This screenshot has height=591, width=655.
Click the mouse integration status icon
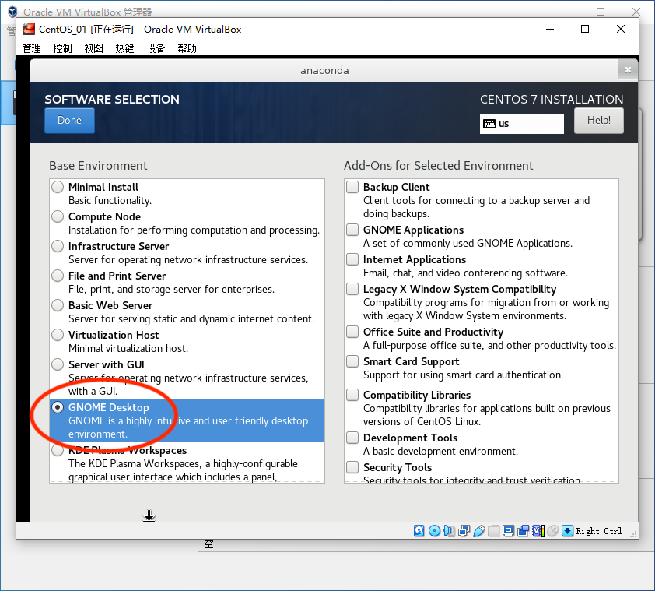coord(552,531)
